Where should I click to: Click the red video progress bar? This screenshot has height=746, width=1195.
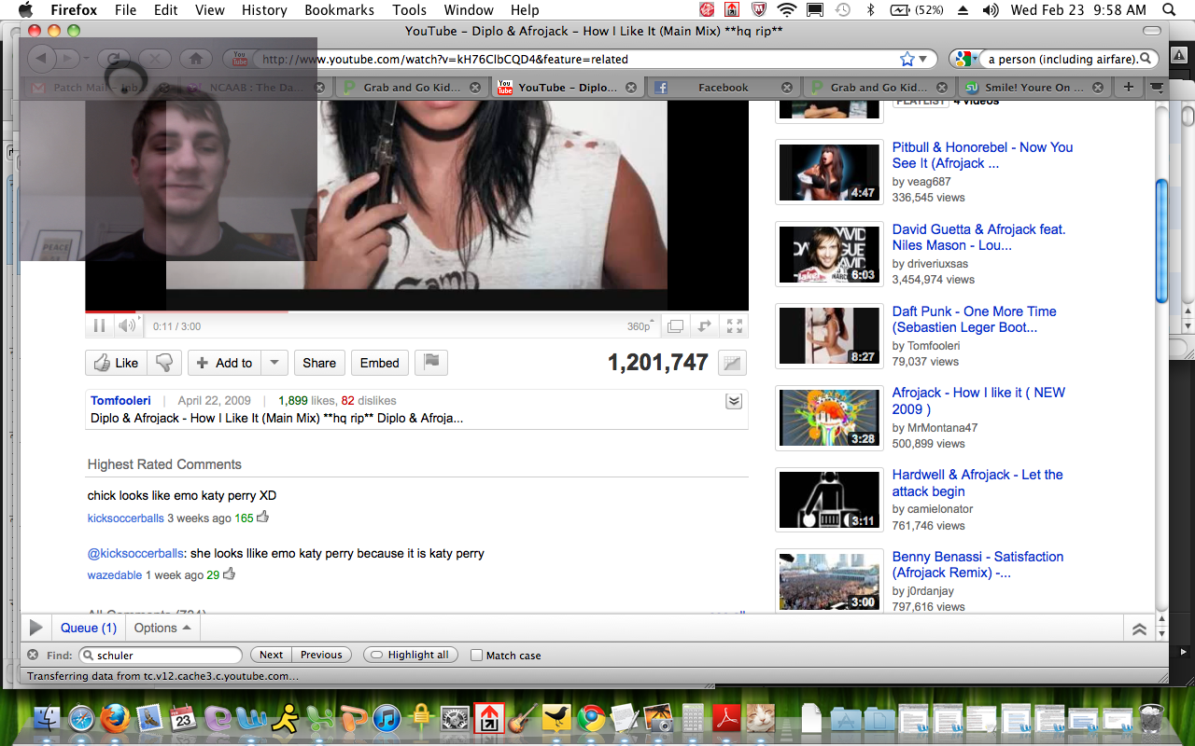110,311
